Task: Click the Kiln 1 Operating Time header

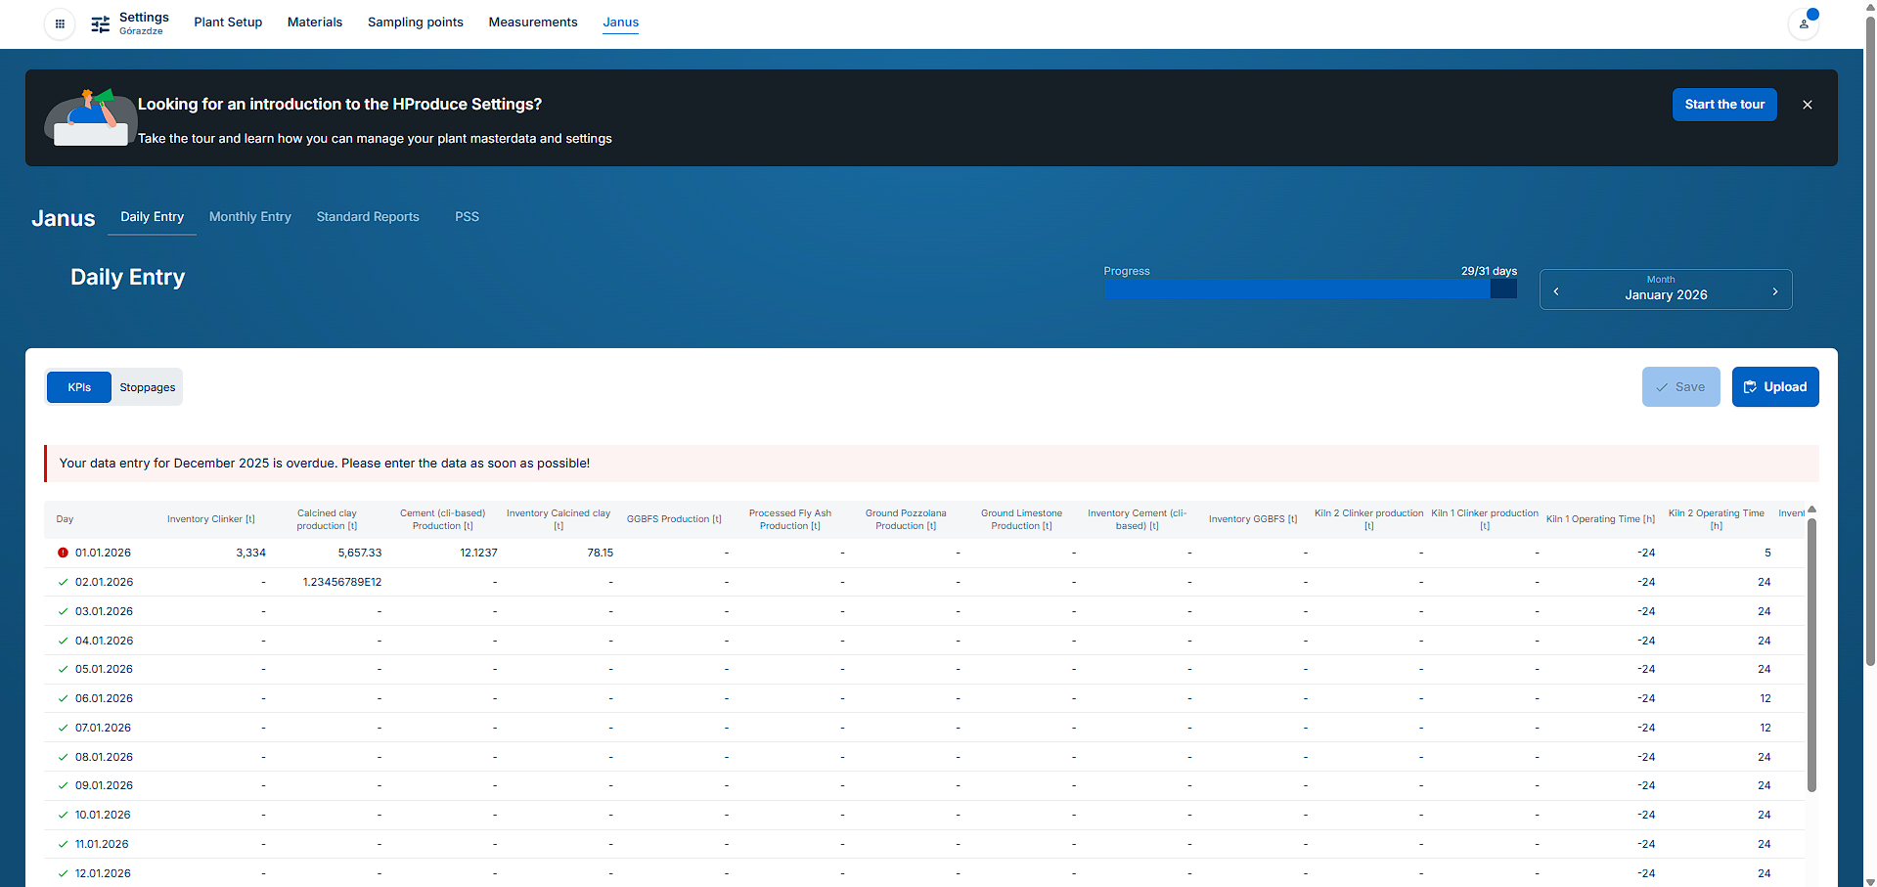Action: [x=1600, y=519]
